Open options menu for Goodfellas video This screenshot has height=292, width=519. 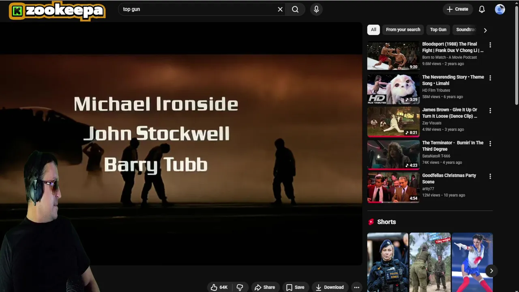[490, 176]
